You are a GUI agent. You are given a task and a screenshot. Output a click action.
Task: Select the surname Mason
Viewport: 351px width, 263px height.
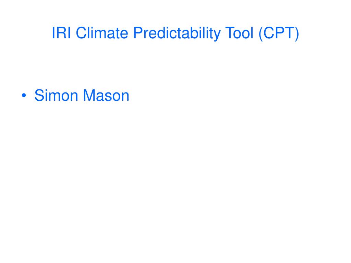click(106, 95)
